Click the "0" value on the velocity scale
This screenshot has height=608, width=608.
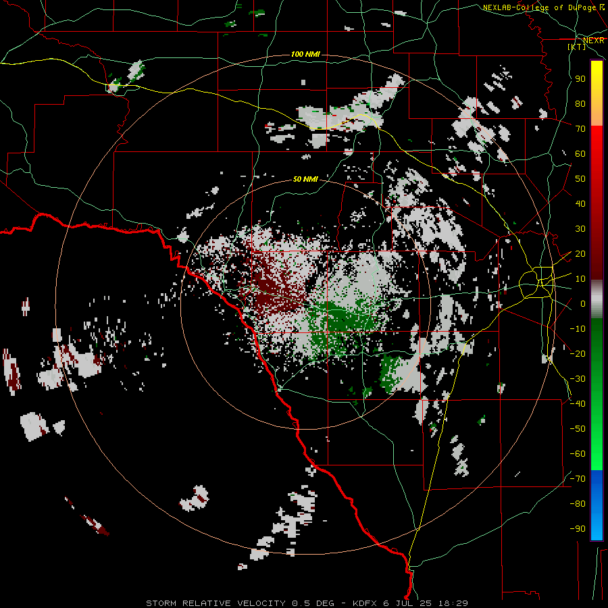pos(583,304)
